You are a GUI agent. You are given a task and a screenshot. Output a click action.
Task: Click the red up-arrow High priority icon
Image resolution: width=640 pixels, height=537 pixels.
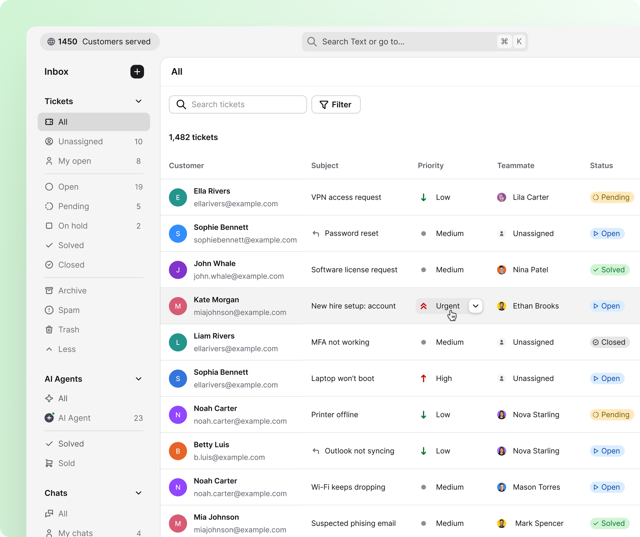[423, 378]
